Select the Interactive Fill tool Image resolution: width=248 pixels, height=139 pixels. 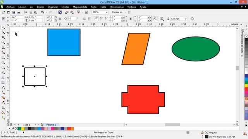pyautogui.click(x=3, y=117)
